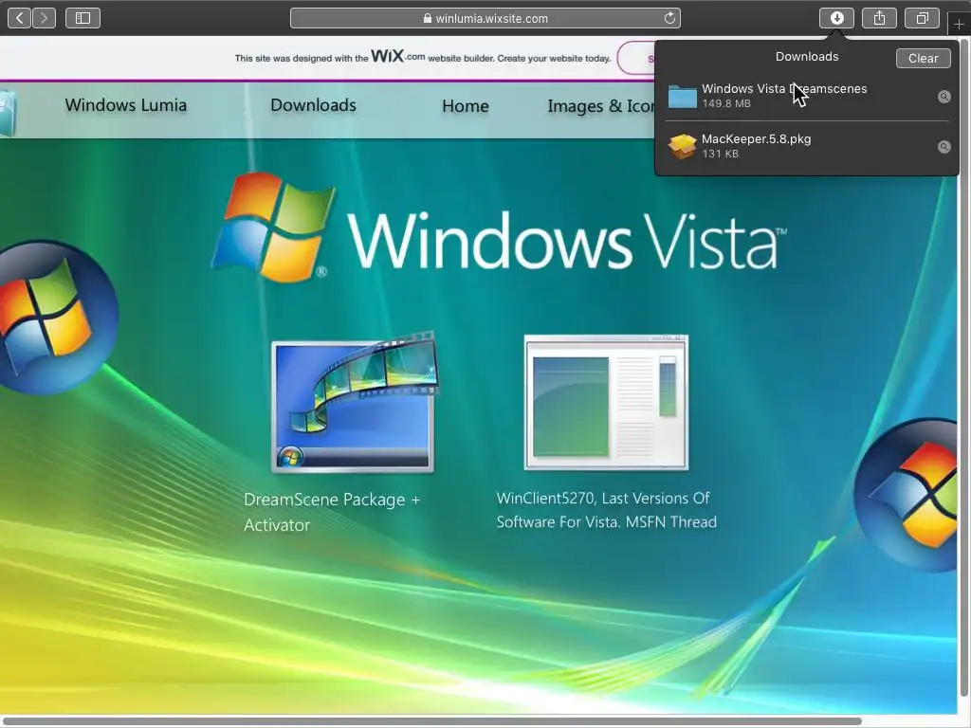Image resolution: width=971 pixels, height=728 pixels.
Task: Click the Vista orb on the left
Action: (58, 317)
